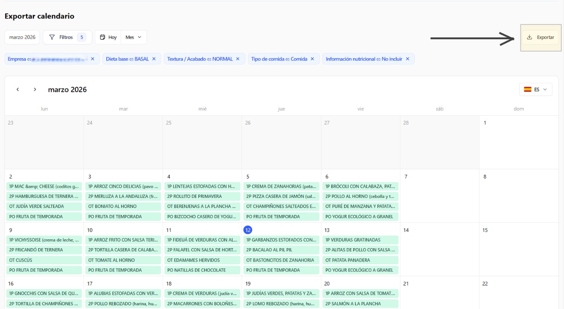This screenshot has height=309, width=564.
Task: Remove the Información nutricional filter
Action: [x=407, y=59]
